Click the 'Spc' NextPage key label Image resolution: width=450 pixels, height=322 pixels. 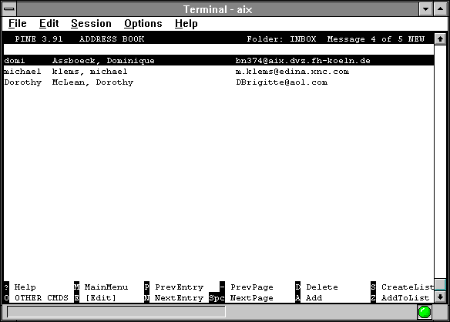click(x=217, y=298)
